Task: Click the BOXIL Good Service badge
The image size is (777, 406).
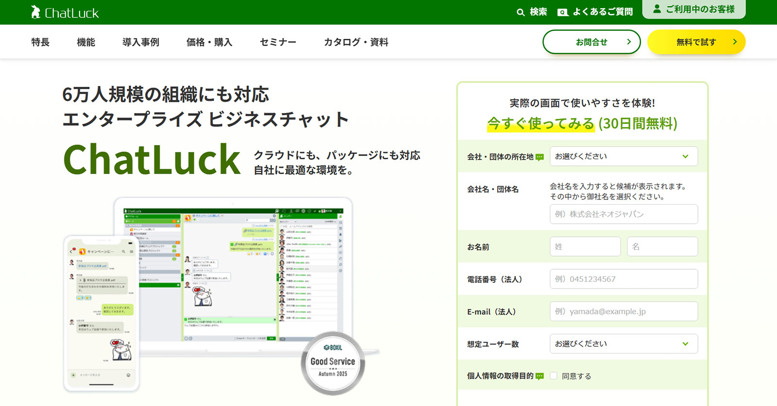Action: pyautogui.click(x=333, y=363)
